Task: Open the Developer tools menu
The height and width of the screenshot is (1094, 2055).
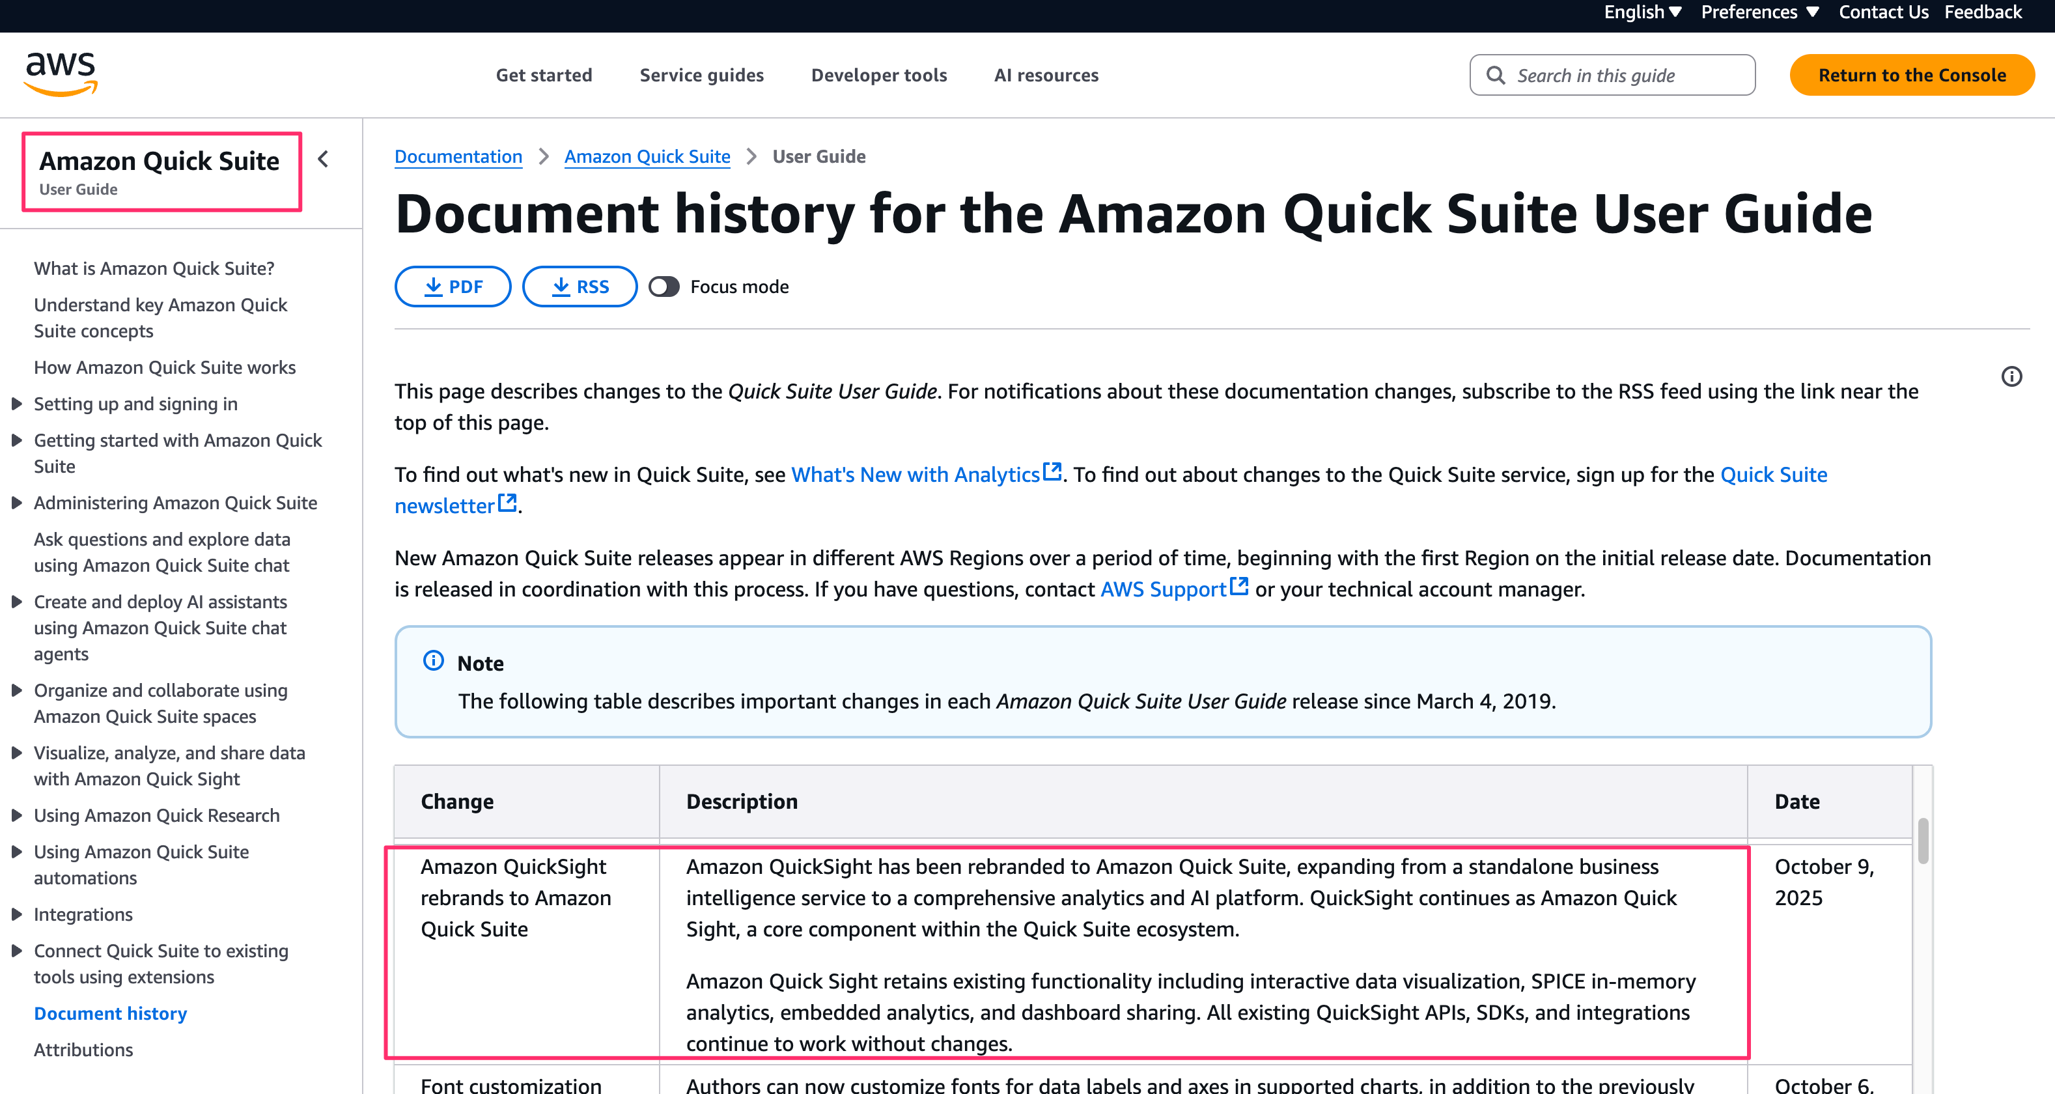Action: [878, 75]
